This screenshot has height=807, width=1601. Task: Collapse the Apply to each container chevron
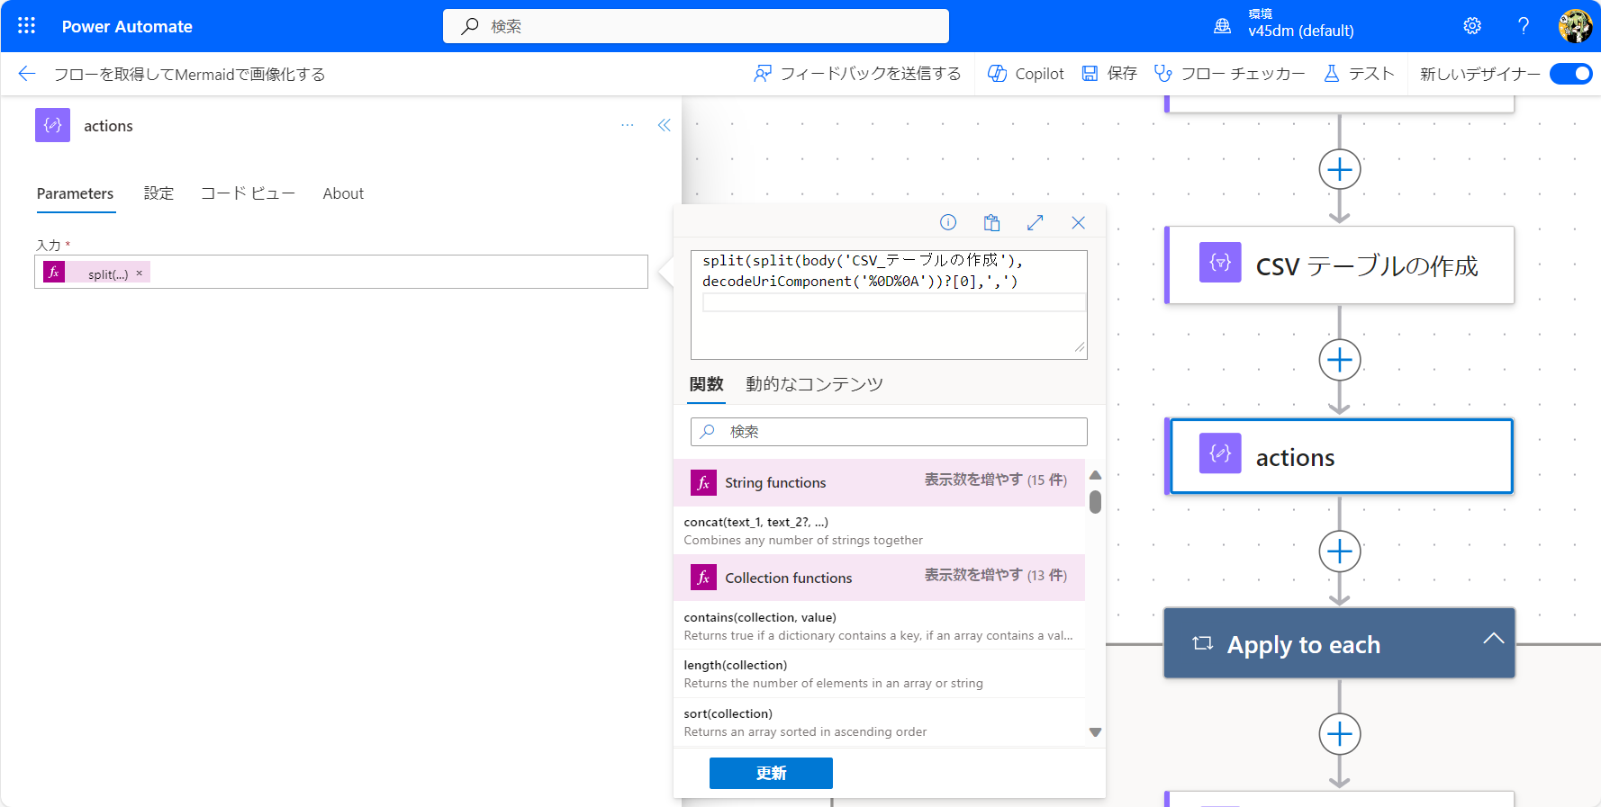click(x=1494, y=639)
